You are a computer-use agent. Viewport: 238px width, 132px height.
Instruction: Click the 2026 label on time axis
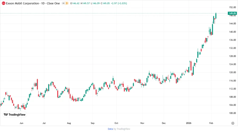click(189, 123)
